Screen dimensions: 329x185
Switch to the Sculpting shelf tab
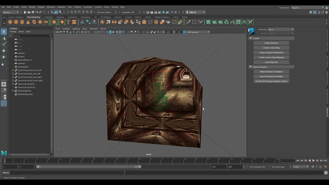[x=48, y=17]
